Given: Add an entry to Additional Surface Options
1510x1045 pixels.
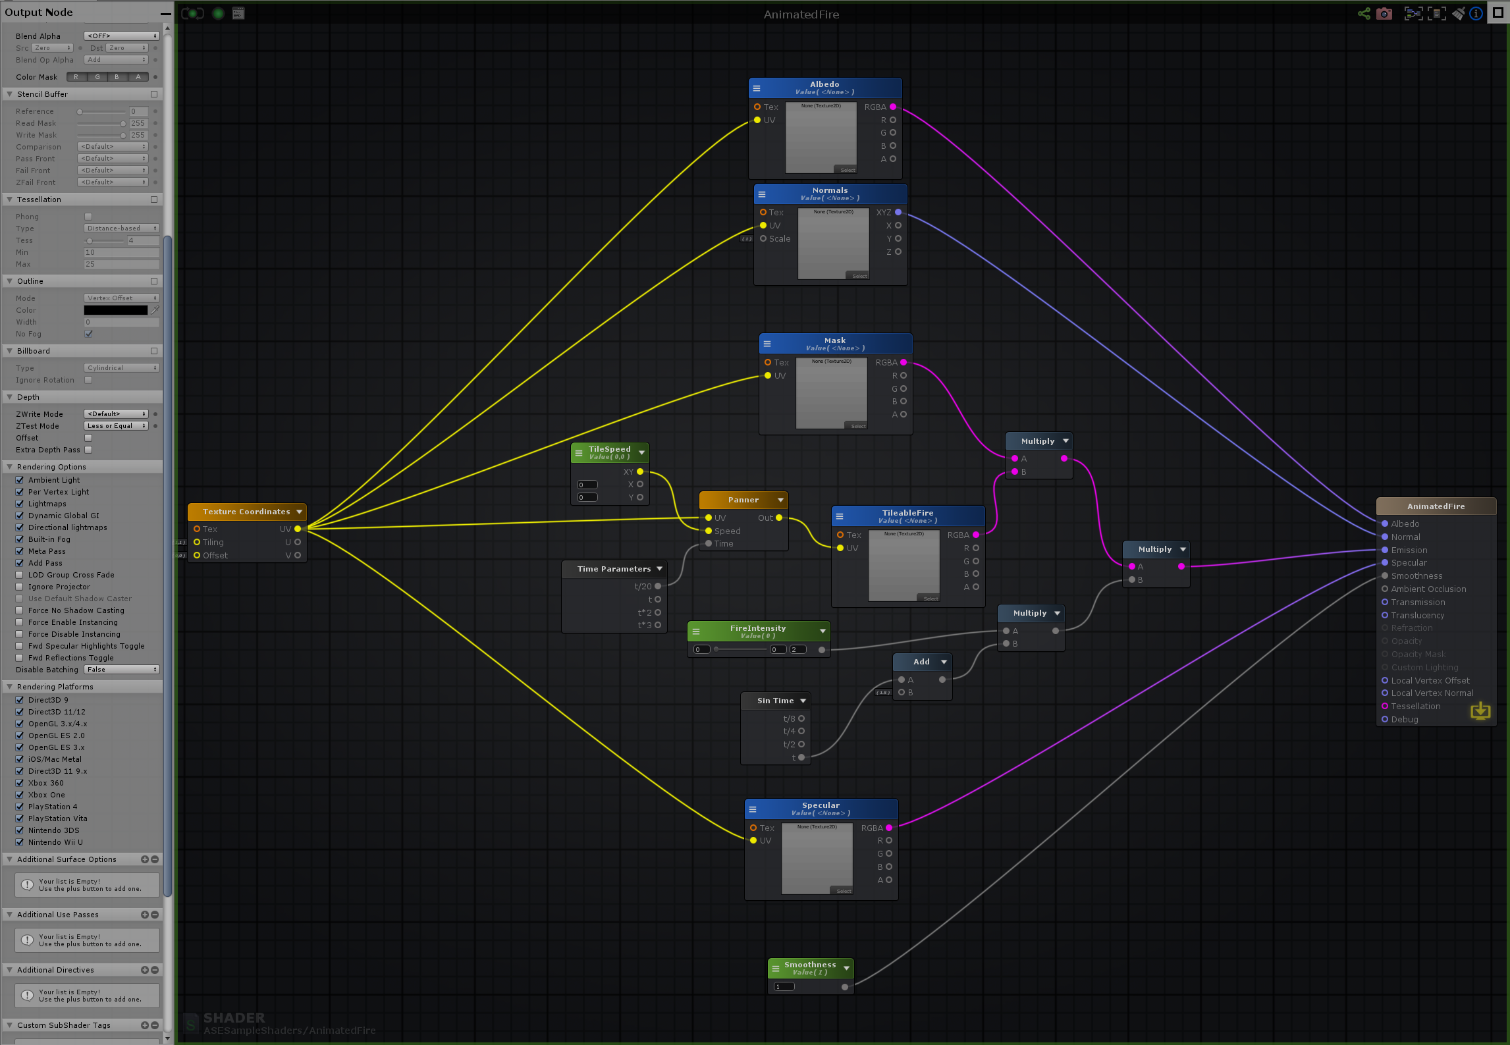Looking at the screenshot, I should pyautogui.click(x=145, y=859).
